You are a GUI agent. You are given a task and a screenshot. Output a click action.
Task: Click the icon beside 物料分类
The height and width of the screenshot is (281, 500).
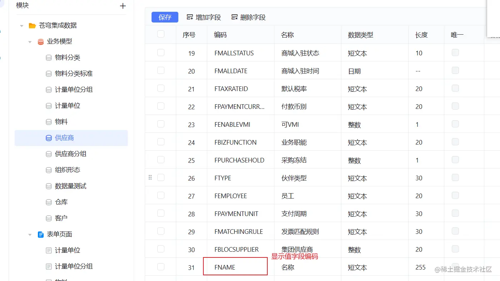tap(49, 57)
